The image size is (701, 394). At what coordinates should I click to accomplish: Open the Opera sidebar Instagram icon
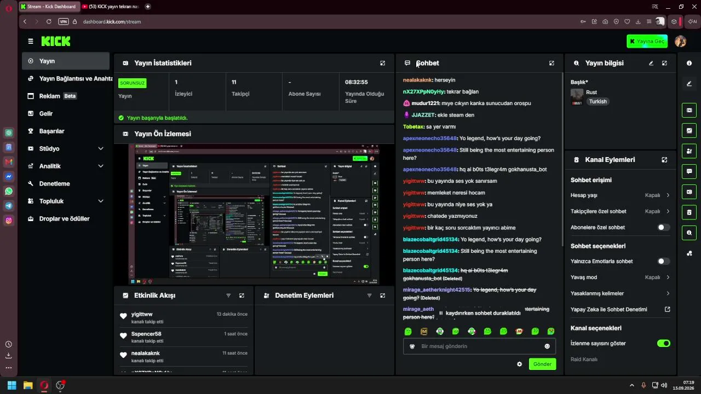9,221
